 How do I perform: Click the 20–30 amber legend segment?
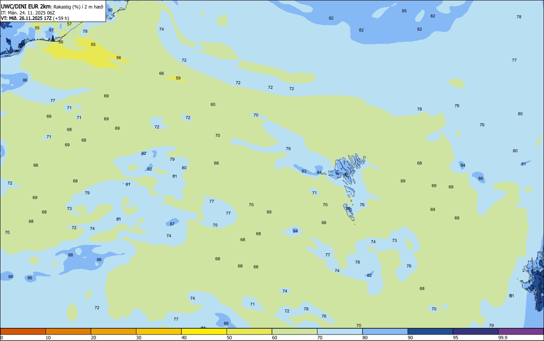(x=113, y=331)
